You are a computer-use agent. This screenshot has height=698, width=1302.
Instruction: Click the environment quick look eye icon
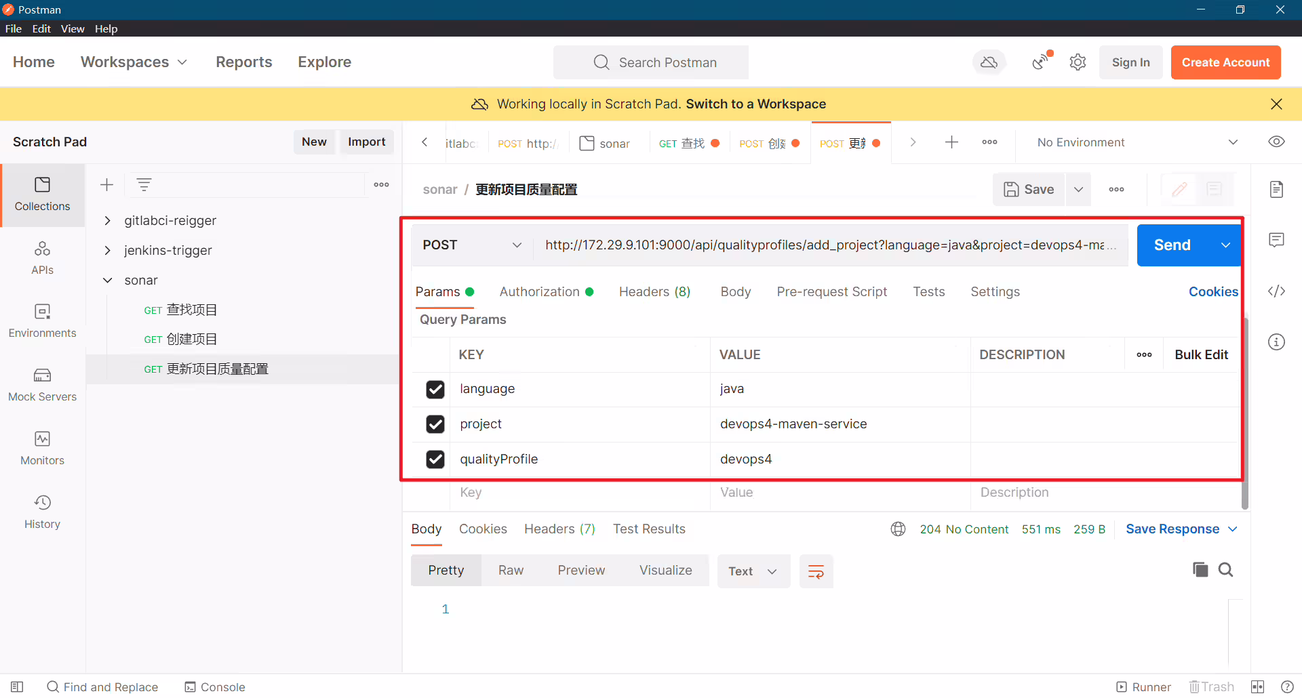click(1276, 142)
